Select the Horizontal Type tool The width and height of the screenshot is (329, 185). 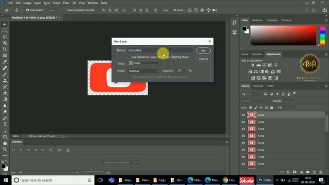[x=5, y=124]
